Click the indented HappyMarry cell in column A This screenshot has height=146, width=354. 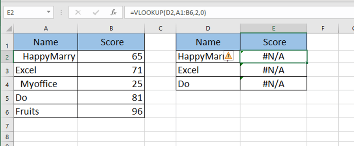(46, 57)
